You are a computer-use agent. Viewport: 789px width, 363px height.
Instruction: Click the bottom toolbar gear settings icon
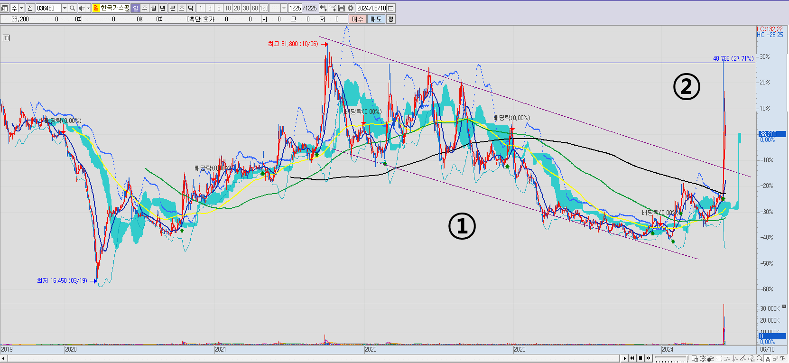703,359
